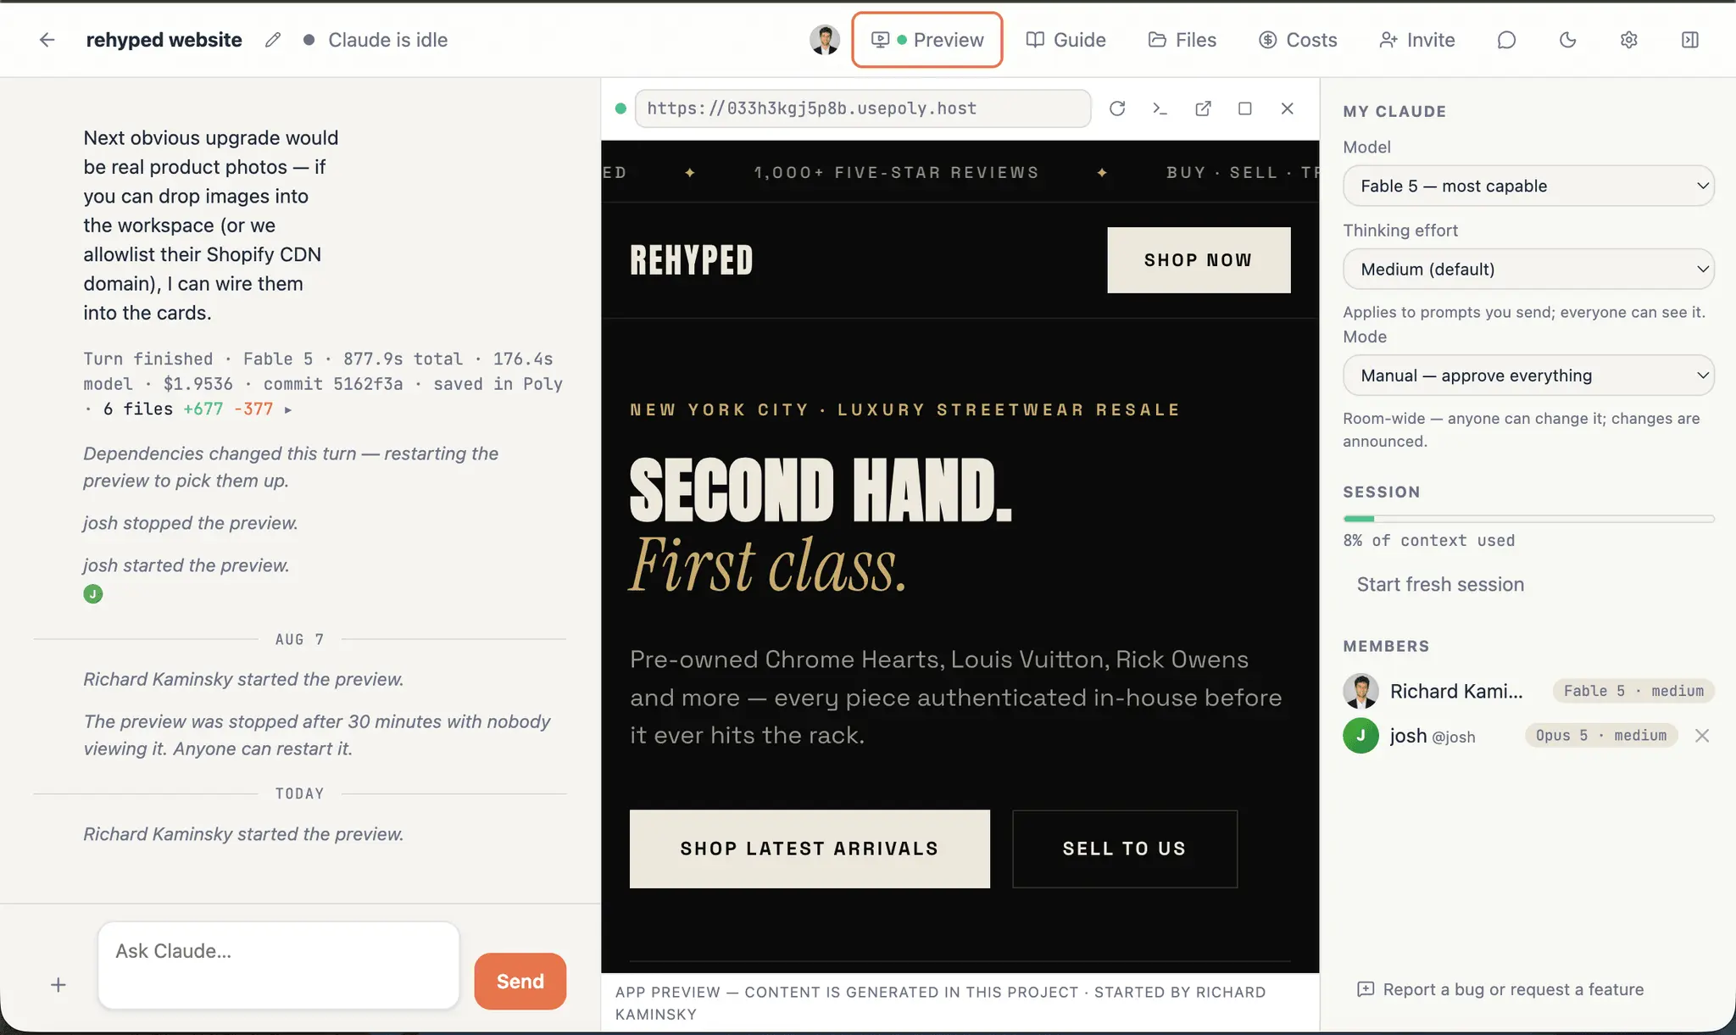The image size is (1736, 1035).
Task: Open the Model dropdown showing Fable 5
Action: tap(1528, 186)
